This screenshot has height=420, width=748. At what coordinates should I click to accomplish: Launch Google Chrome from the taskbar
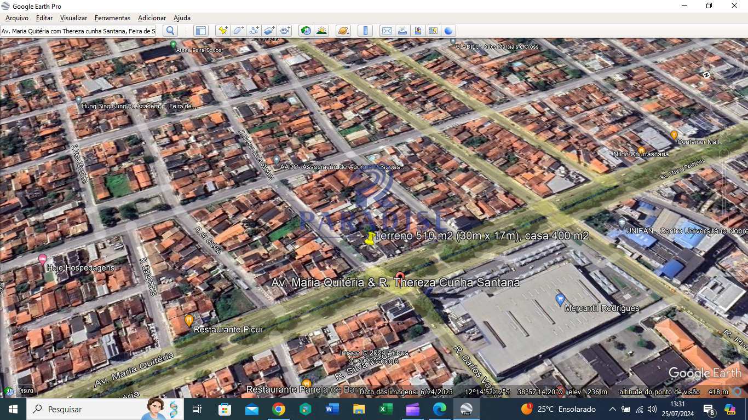pyautogui.click(x=279, y=409)
